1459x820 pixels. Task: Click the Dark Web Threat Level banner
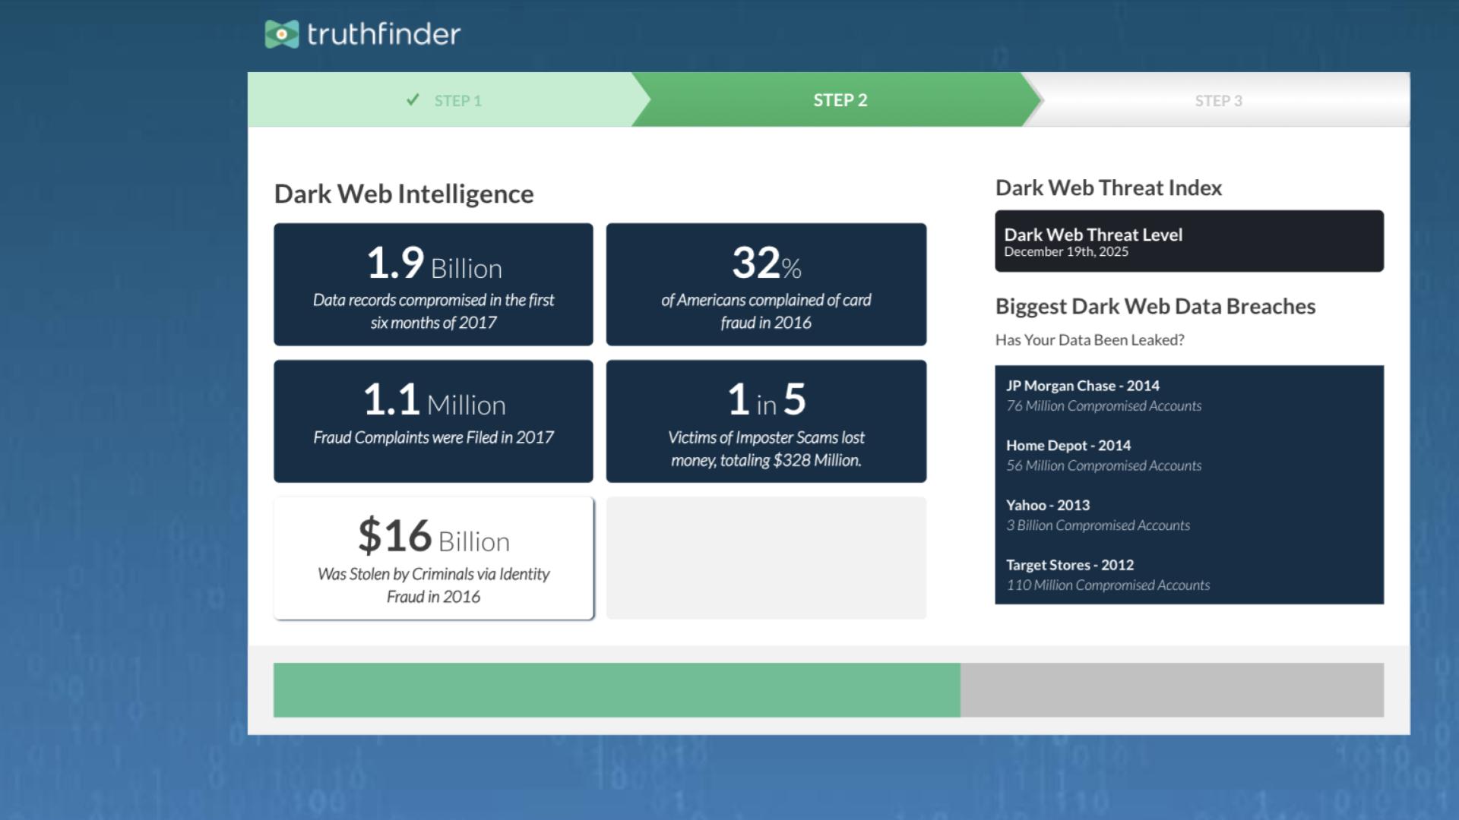[x=1189, y=241]
